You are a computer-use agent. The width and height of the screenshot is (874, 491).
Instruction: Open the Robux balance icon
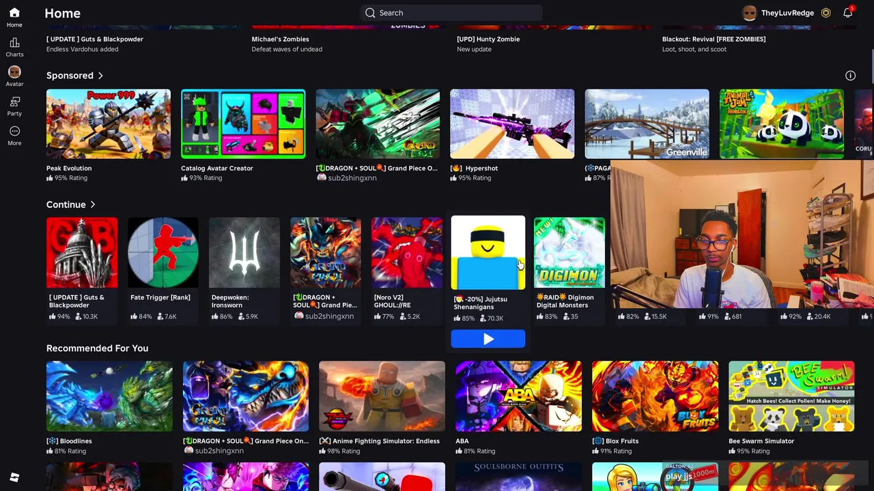(x=826, y=13)
